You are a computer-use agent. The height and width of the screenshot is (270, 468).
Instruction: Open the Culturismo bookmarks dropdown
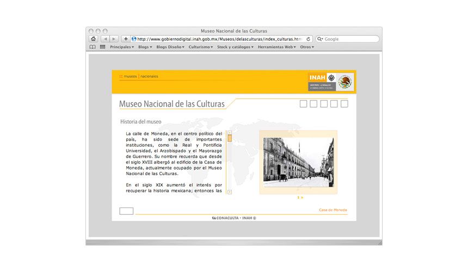201,47
